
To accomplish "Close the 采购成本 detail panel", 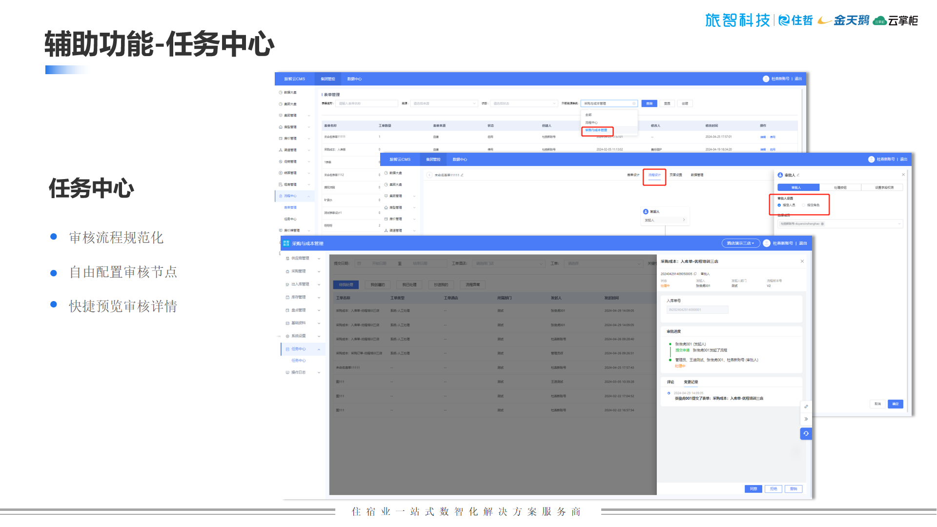I will click(802, 262).
